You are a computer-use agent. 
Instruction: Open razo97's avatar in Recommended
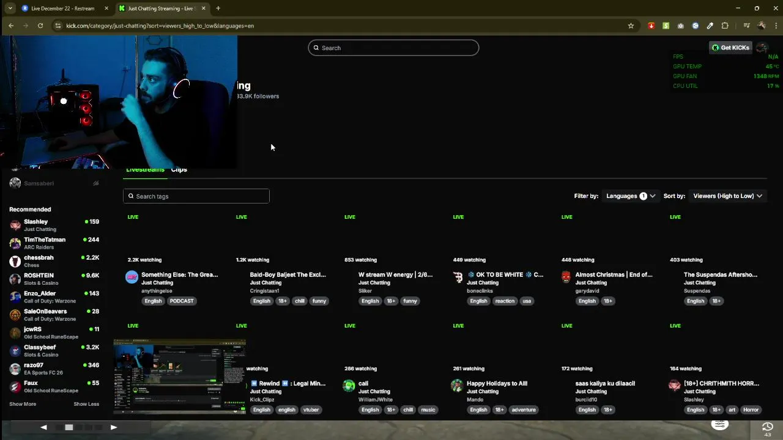15,369
